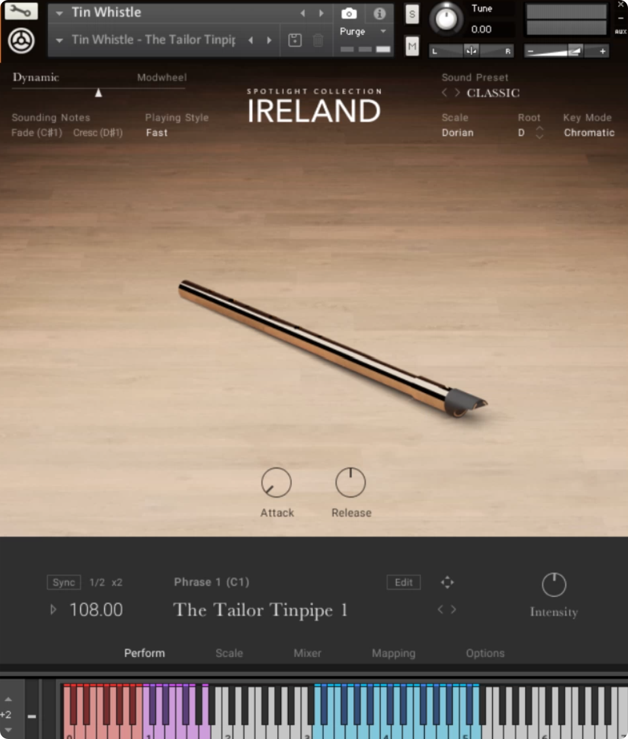This screenshot has height=739, width=628.
Task: Save snapshot with the disk icon
Action: pyautogui.click(x=295, y=40)
